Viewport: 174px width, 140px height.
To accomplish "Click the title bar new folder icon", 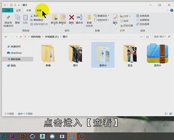I will click(15, 5).
